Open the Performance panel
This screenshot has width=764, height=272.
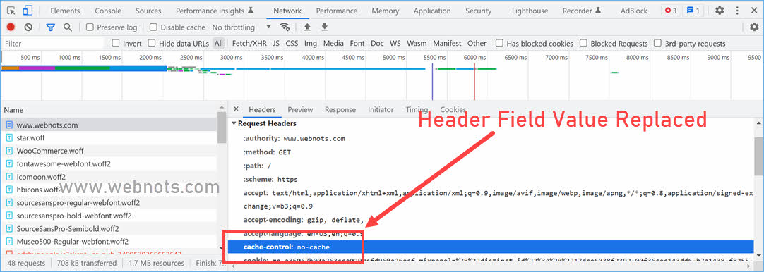(336, 11)
